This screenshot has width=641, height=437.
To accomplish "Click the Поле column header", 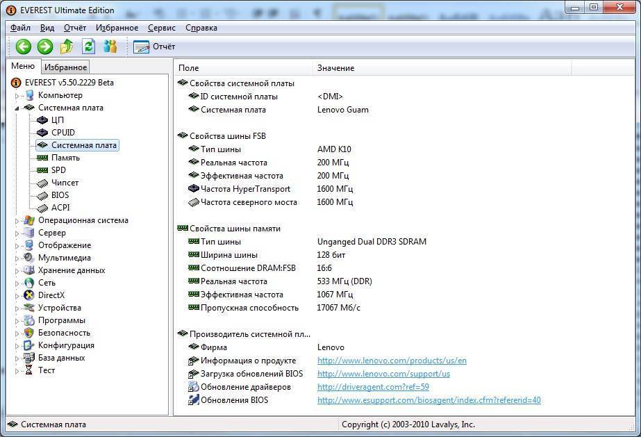I will click(244, 68).
